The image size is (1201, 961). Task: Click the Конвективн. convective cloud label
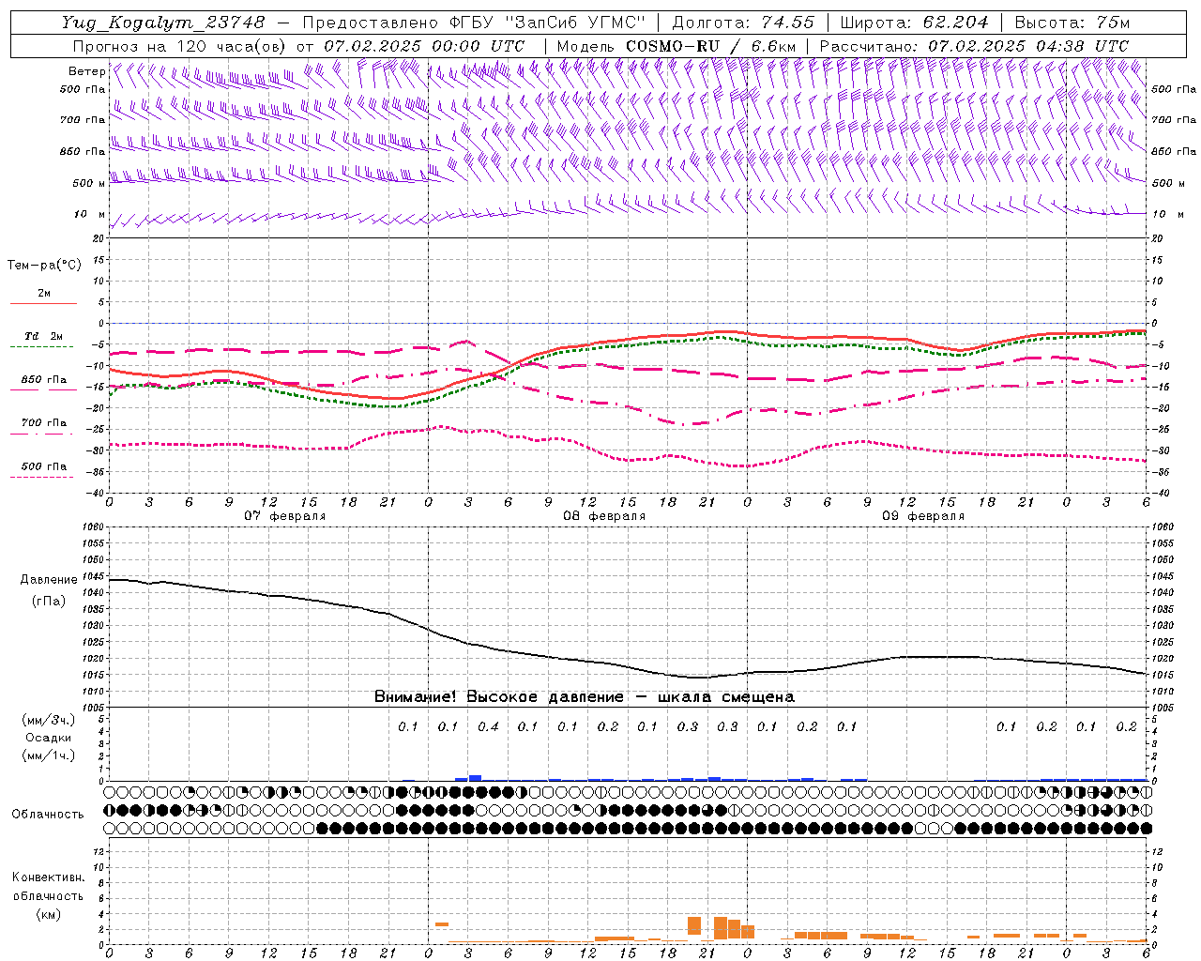pos(48,877)
